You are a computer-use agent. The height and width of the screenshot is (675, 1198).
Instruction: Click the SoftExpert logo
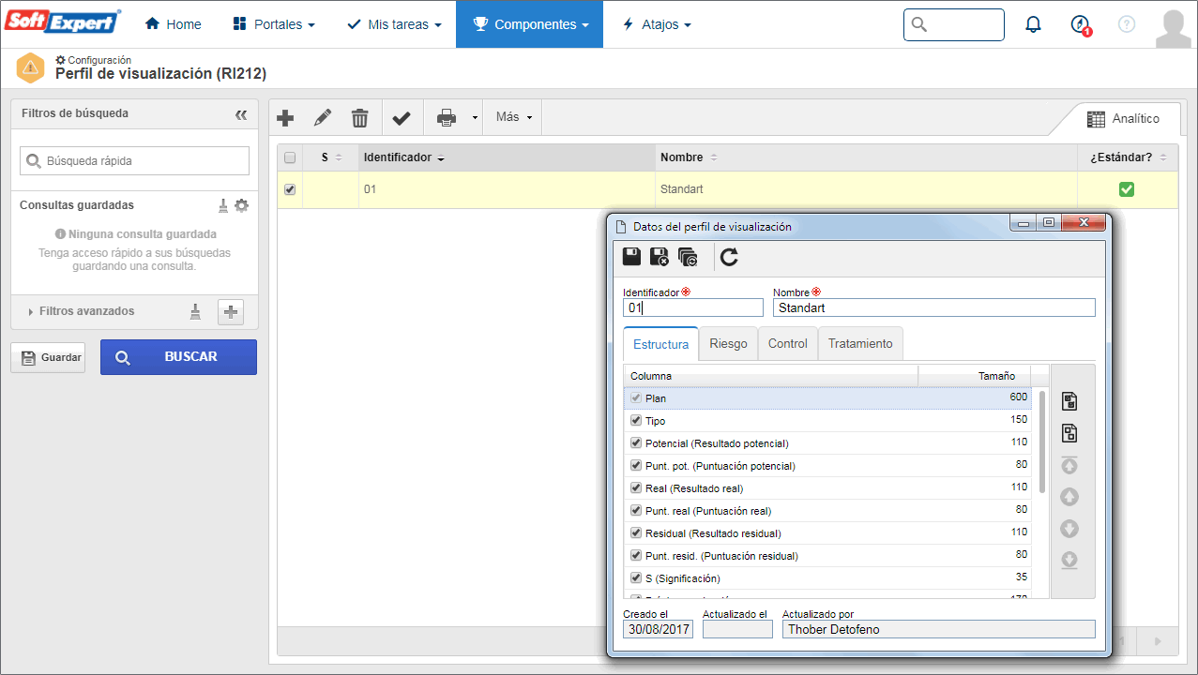[x=64, y=22]
